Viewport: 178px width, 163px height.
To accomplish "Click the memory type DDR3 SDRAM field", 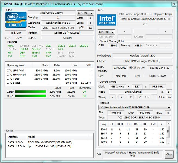I will point(158,76).
